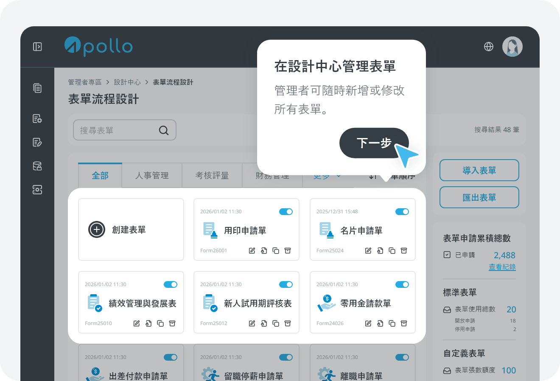560x381 pixels.
Task: Open permissions lock icon on 零用金請款單
Action: 380,323
